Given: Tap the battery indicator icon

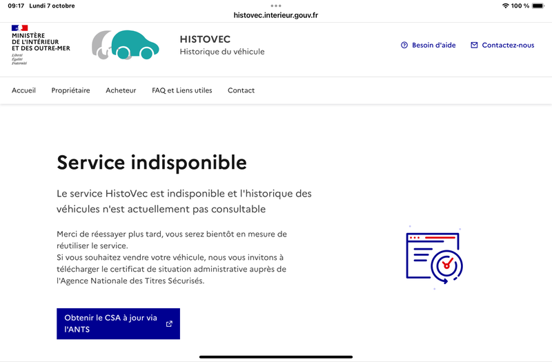Looking at the screenshot, I should coord(538,6).
